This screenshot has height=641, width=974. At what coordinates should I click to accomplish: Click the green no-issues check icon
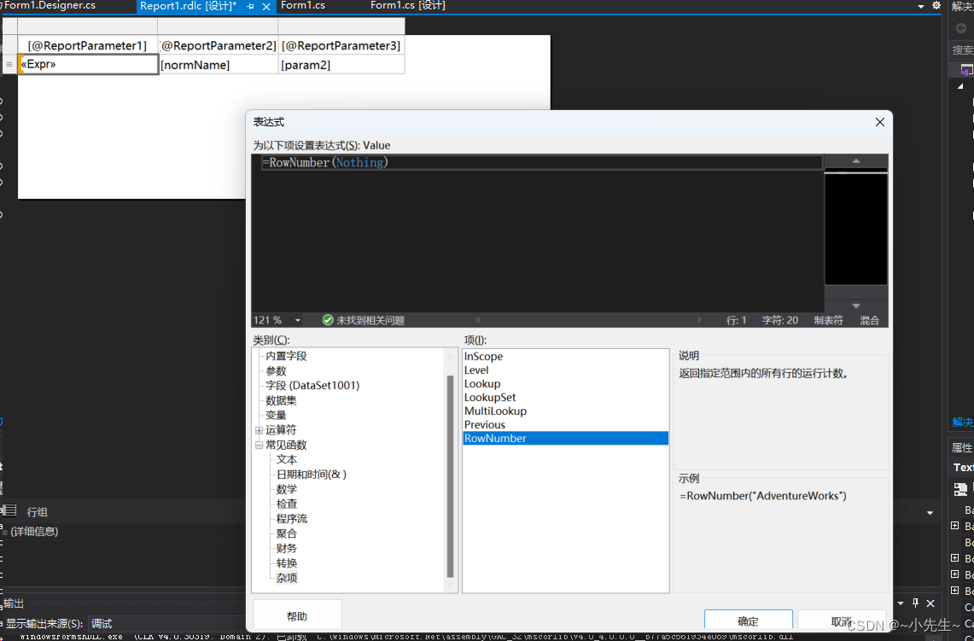click(x=327, y=320)
